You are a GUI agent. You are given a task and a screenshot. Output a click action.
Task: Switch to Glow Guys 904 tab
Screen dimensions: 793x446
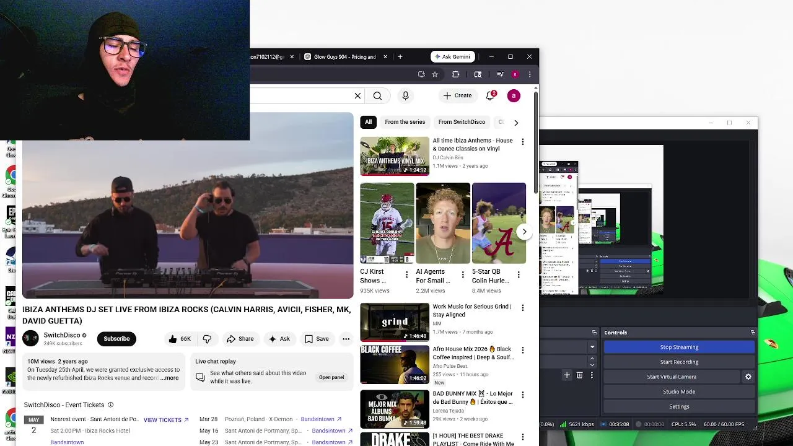click(344, 56)
